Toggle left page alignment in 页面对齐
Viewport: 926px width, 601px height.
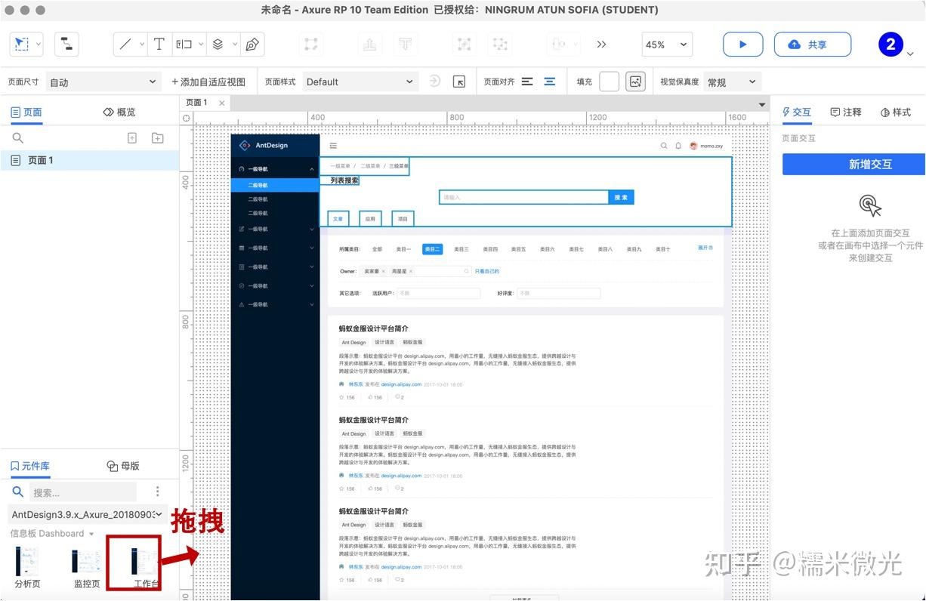(x=526, y=81)
